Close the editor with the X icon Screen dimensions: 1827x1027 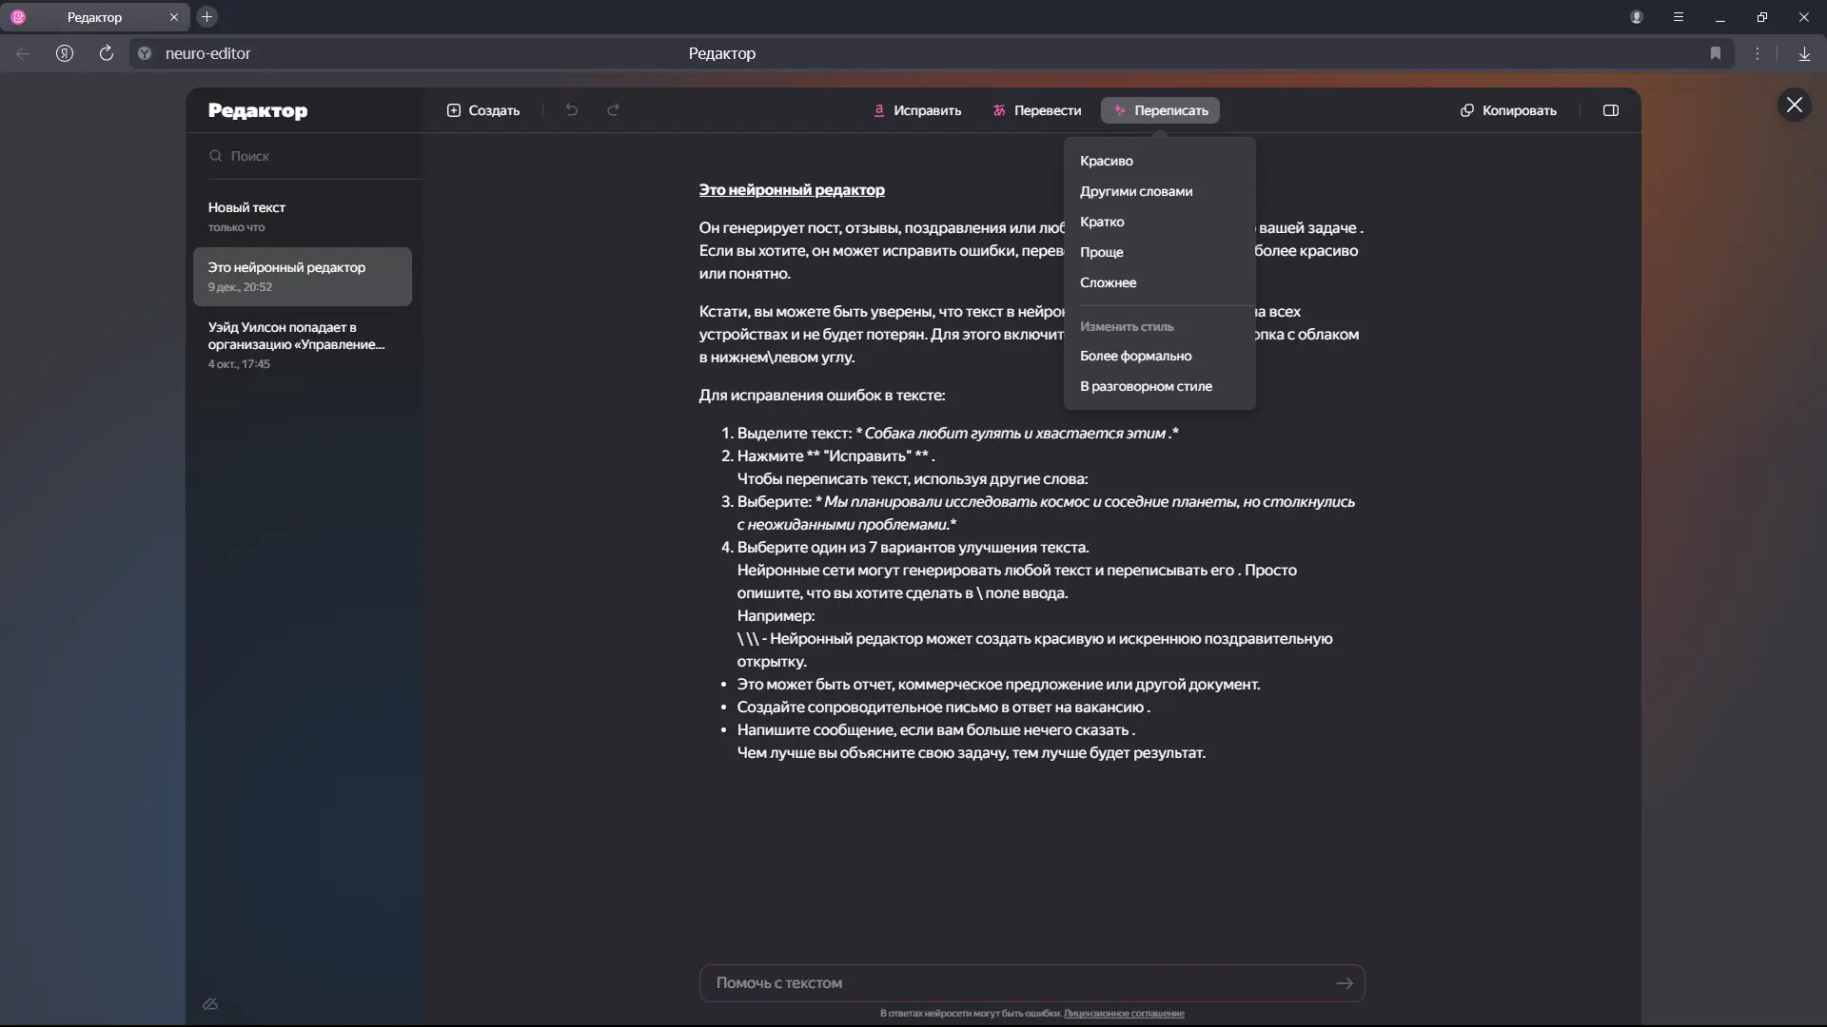[x=1794, y=105]
